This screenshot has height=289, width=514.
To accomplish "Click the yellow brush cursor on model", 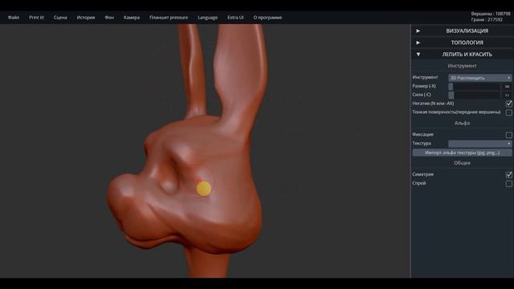I will [x=203, y=189].
